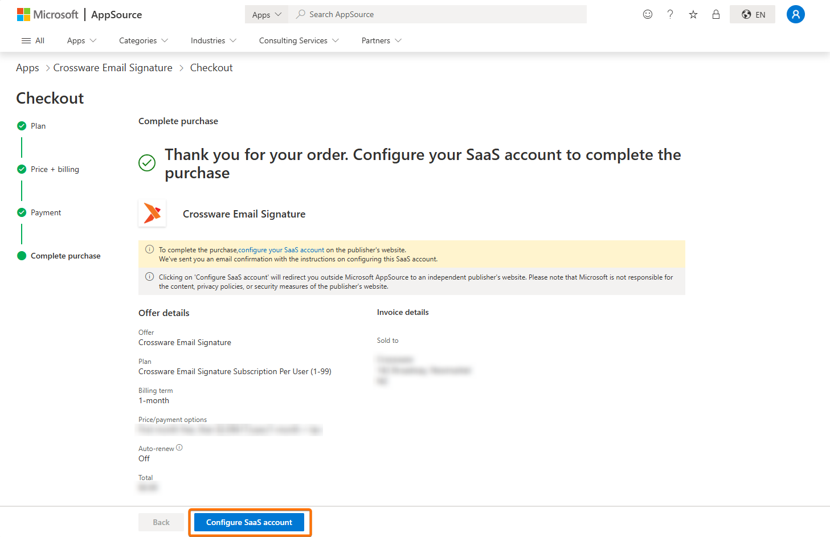The image size is (830, 537).
Task: Go to Crossware Email Signature breadcrumb
Action: 113,68
